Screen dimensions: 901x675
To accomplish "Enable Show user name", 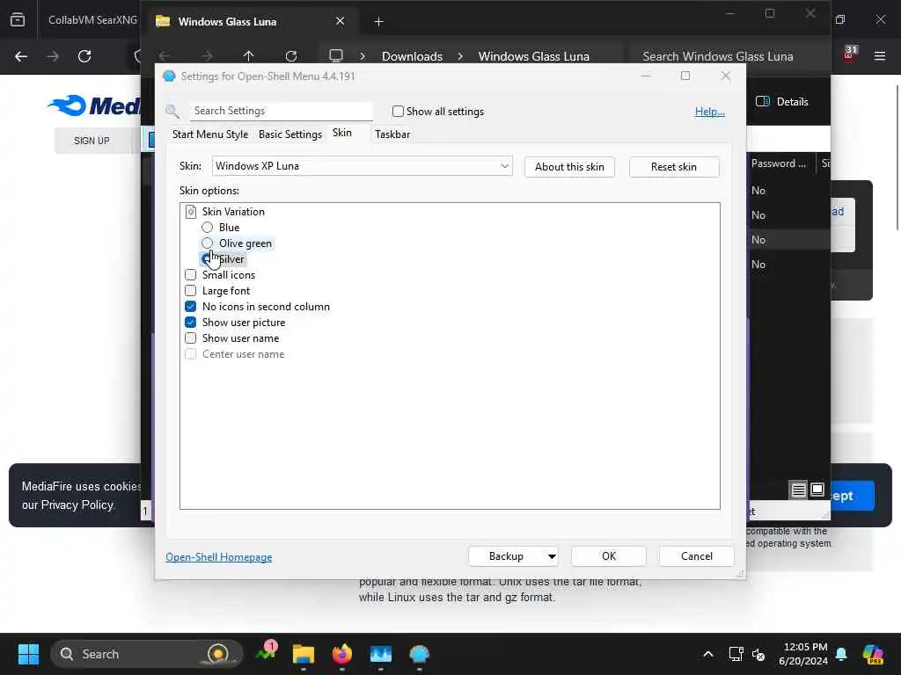I will 191,338.
